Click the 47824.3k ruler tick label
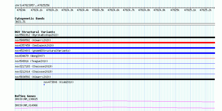Viewport: 222px width, 111px height. (67, 10)
